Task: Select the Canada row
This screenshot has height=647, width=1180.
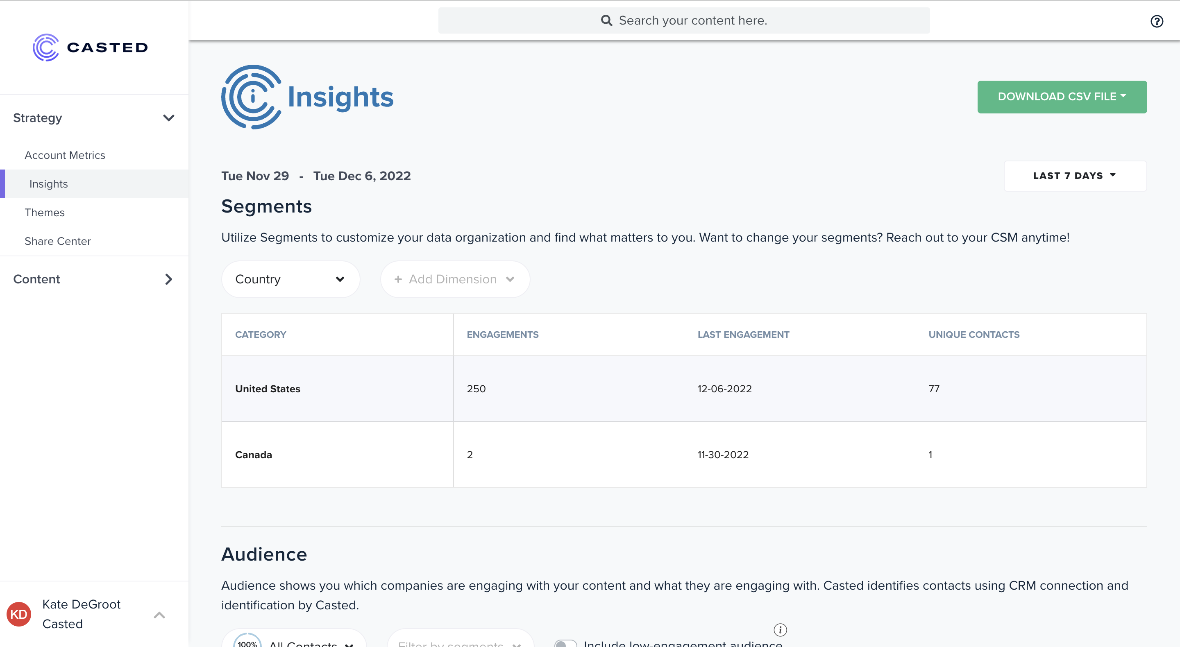Action: pos(684,455)
